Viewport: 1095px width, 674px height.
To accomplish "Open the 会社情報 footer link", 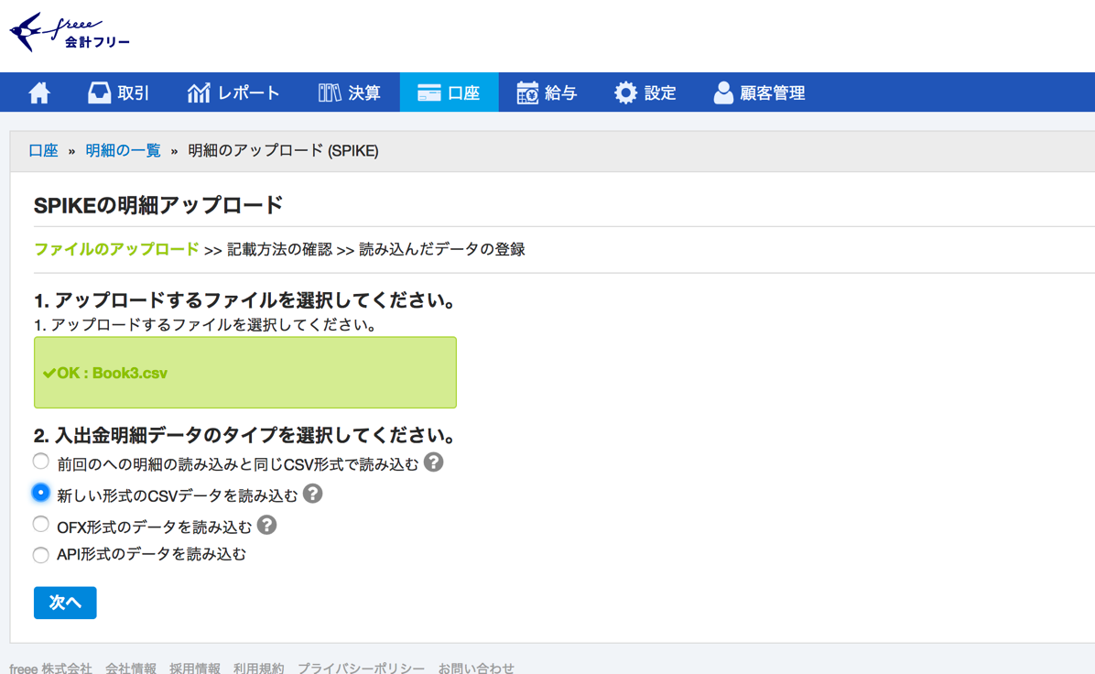I will coord(131,669).
